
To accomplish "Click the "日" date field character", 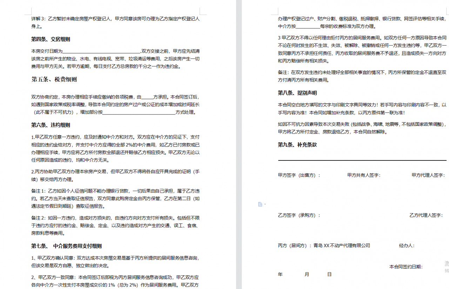I will tap(329, 274).
